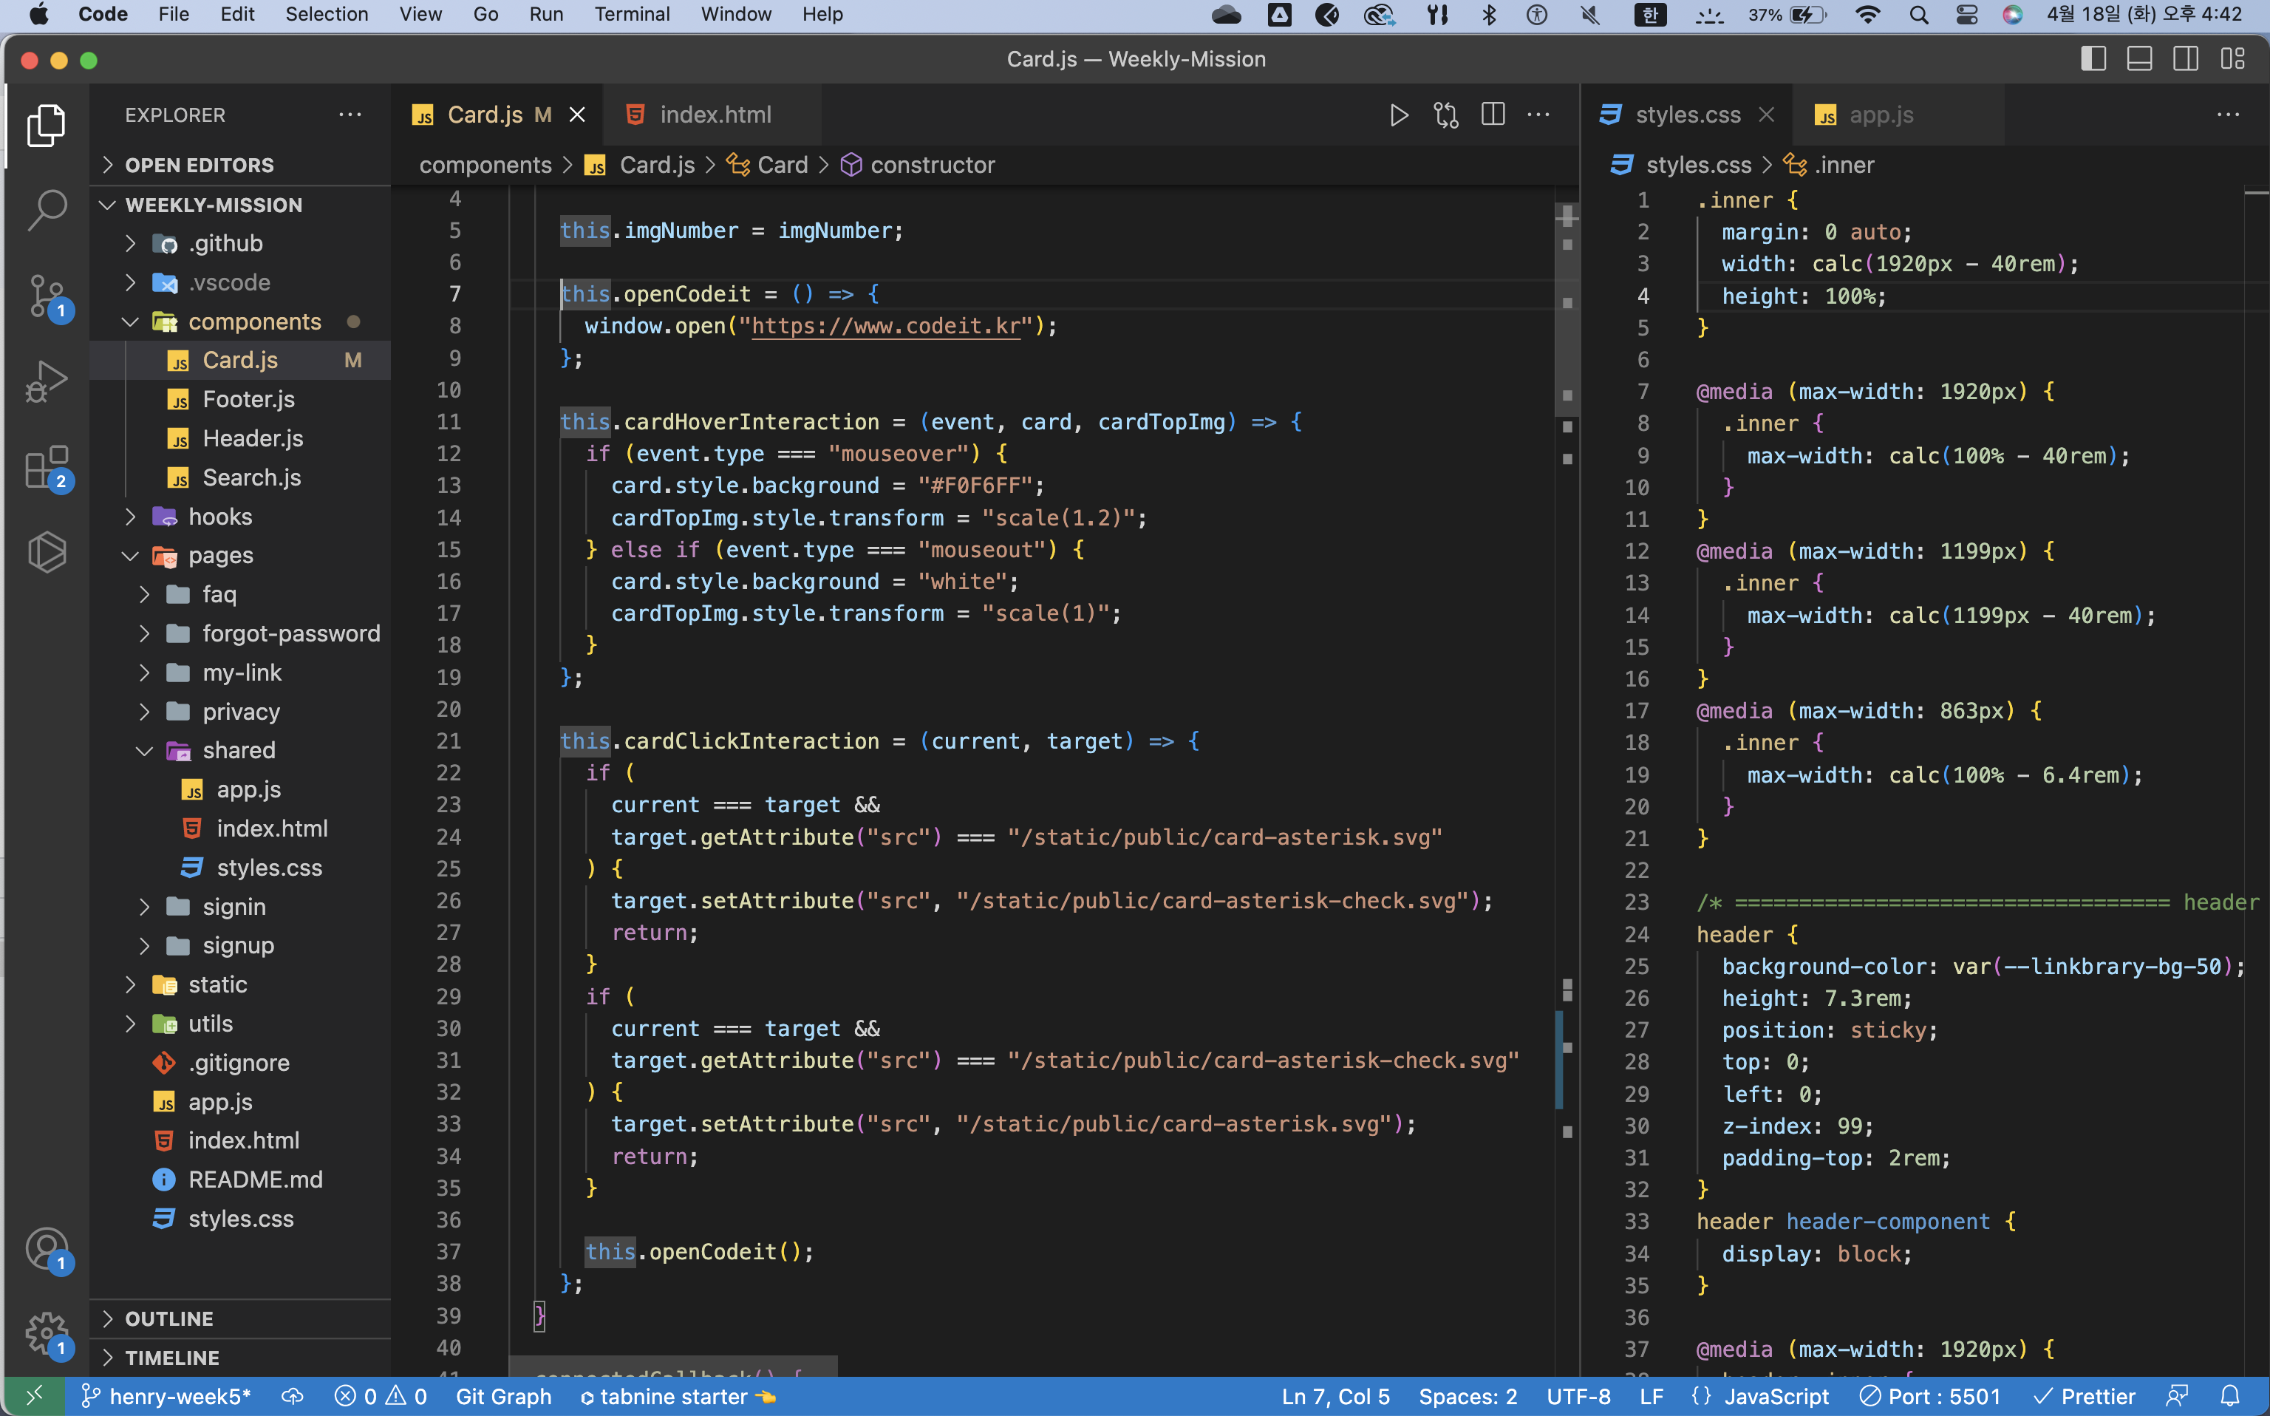
Task: Switch to the index.html editor tab
Action: (x=715, y=115)
